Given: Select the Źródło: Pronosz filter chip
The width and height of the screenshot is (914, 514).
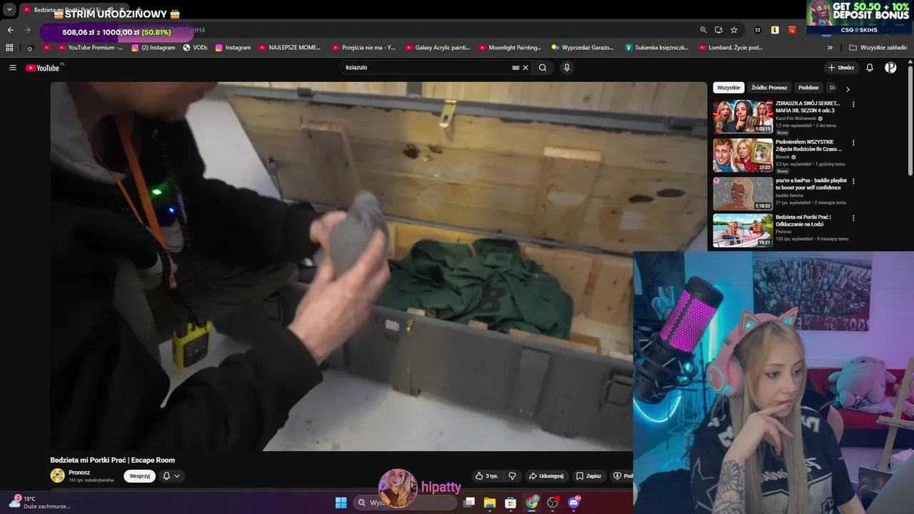Looking at the screenshot, I should coord(769,88).
